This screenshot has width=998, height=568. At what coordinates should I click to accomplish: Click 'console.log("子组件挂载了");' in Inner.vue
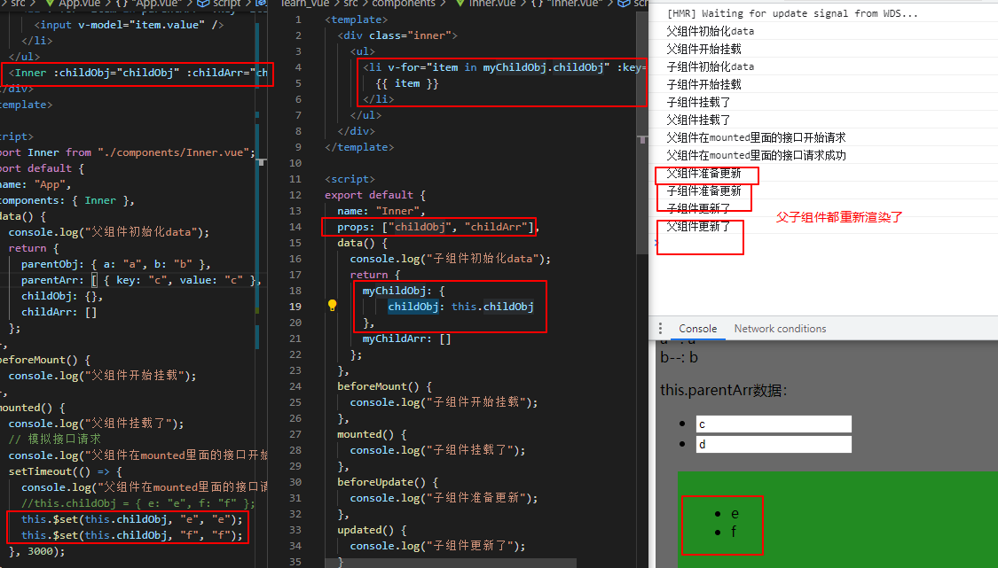(438, 450)
